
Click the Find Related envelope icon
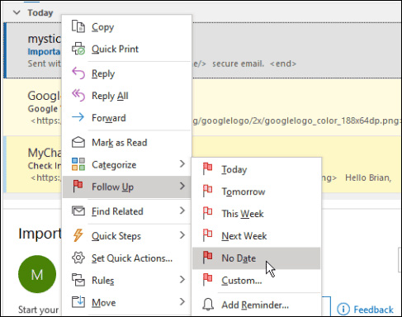pos(78,211)
